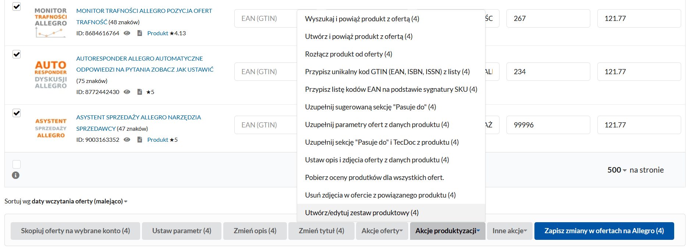Screen dimensions: 690x249
Task: Click Zapisz zmiany w ofertach na Allegro
Action: point(604,231)
